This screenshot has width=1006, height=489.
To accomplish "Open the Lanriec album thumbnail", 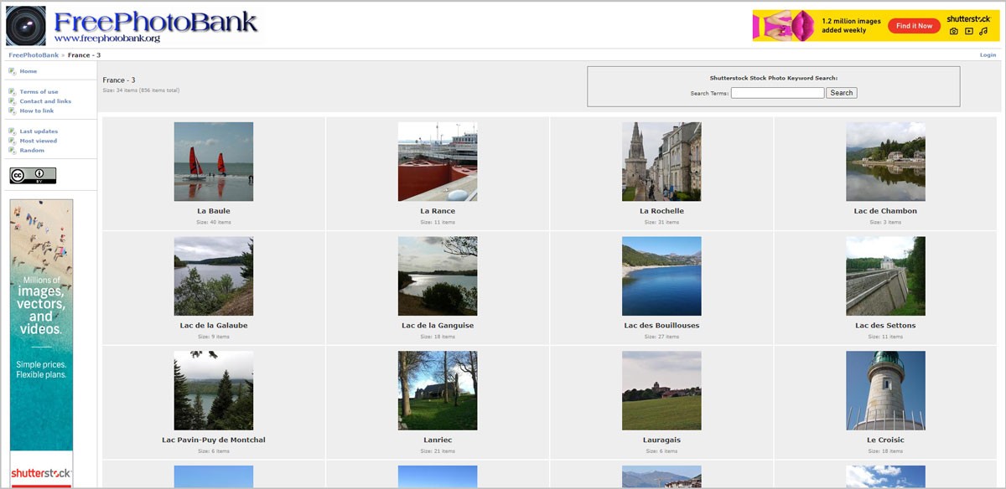I will coord(438,391).
